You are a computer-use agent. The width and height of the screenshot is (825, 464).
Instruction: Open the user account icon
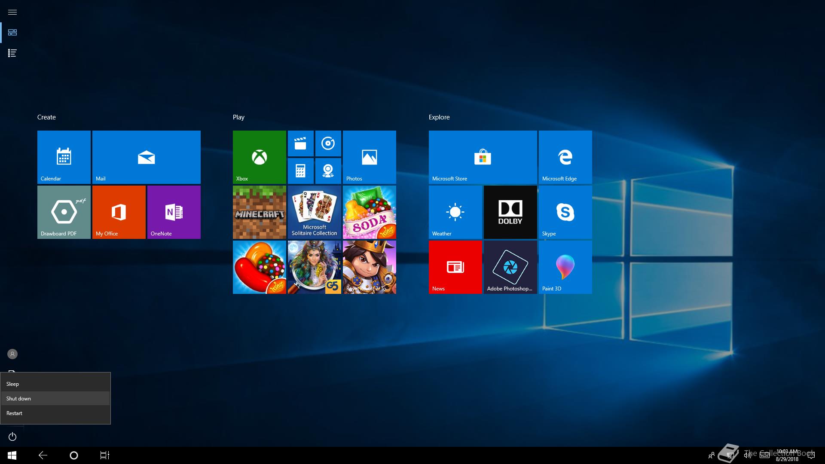[x=12, y=354]
